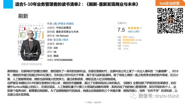Open translator link 杨洋
This screenshot has width=185, height=104.
click(66, 40)
